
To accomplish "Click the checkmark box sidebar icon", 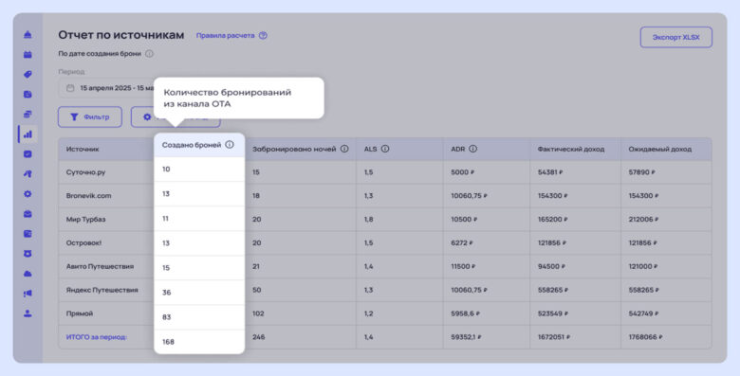I will [28, 154].
